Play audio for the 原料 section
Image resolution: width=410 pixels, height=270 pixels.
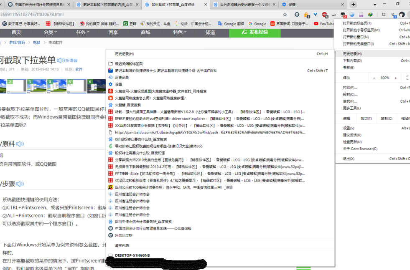[x=20, y=144]
